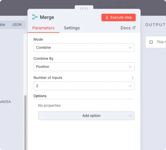Open the Number of Inputs dropdown
This screenshot has width=166, height=150.
(84, 86)
